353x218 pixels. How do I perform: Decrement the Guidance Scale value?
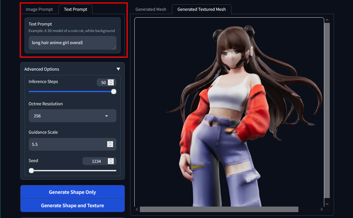click(x=110, y=146)
